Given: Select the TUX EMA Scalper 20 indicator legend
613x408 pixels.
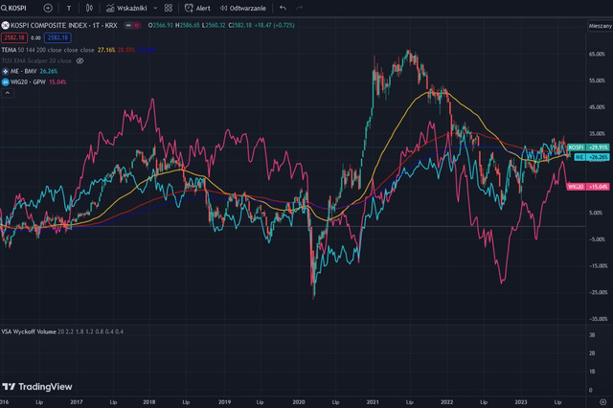Looking at the screenshot, I should click(x=36, y=60).
